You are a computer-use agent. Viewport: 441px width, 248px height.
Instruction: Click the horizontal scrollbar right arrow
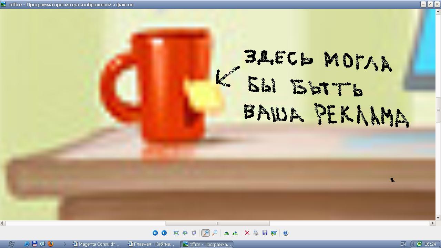tap(432, 223)
